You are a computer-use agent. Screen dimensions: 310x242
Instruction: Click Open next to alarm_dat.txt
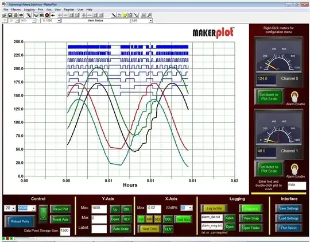(x=230, y=218)
